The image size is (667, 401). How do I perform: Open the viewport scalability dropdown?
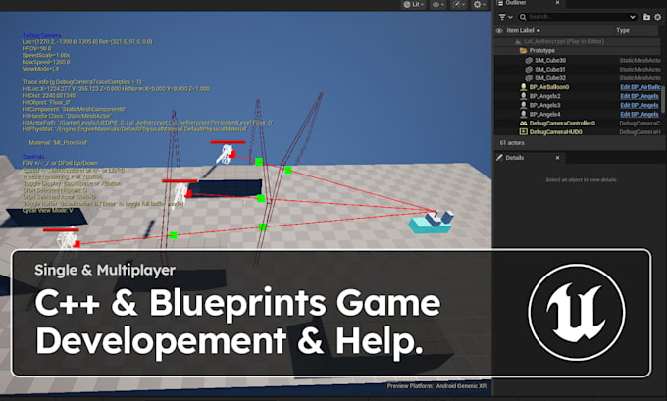pyautogui.click(x=459, y=4)
